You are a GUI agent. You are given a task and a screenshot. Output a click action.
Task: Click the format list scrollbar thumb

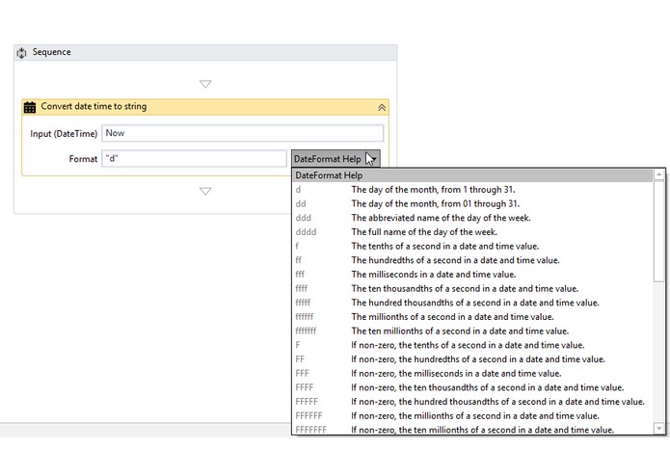coord(658,231)
